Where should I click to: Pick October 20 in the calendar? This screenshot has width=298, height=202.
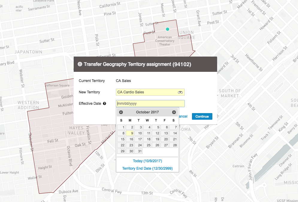[x=165, y=139]
